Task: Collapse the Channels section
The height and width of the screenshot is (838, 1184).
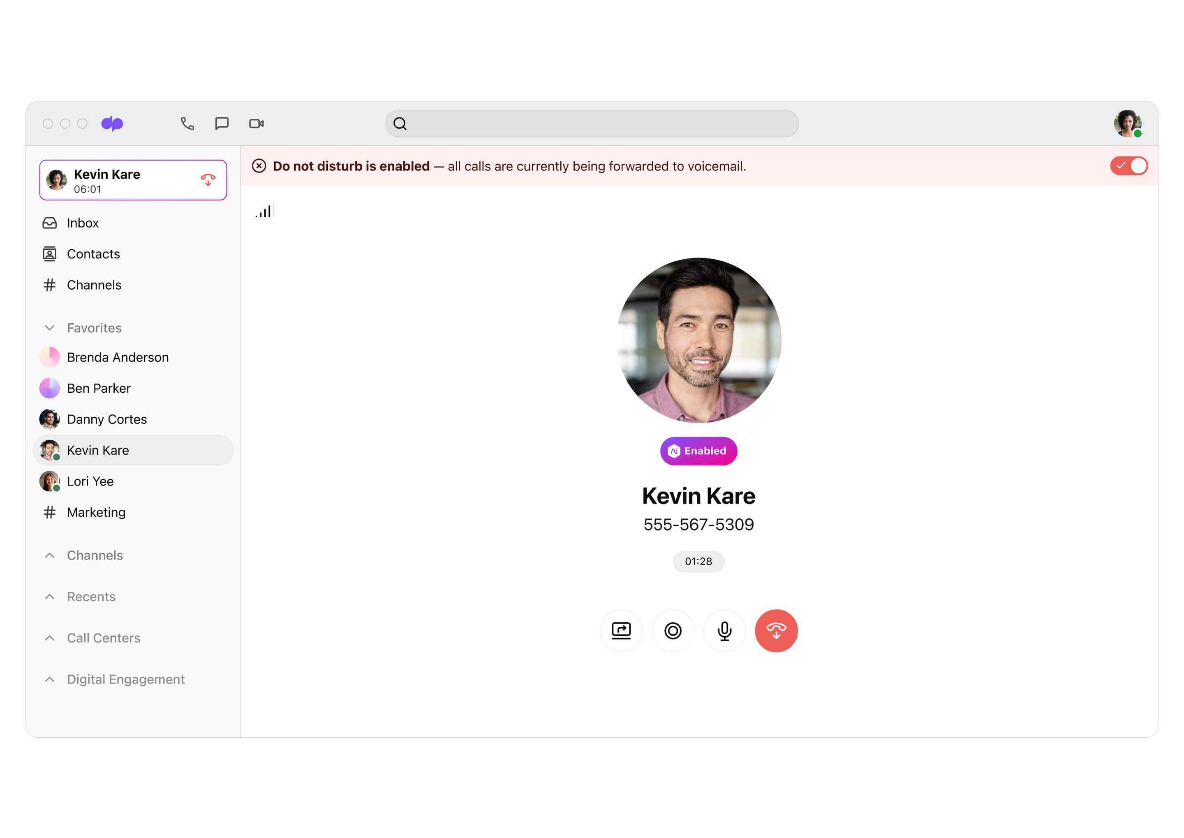Action: 50,555
